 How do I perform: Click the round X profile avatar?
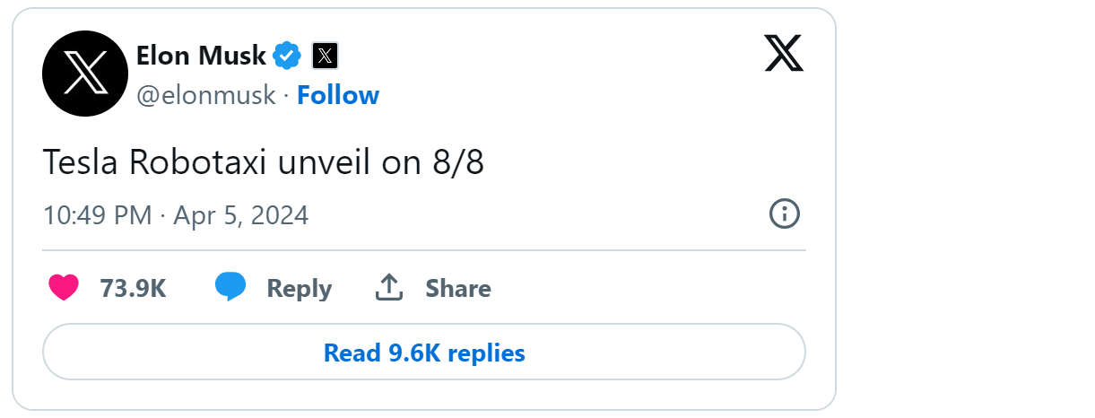pos(85,74)
